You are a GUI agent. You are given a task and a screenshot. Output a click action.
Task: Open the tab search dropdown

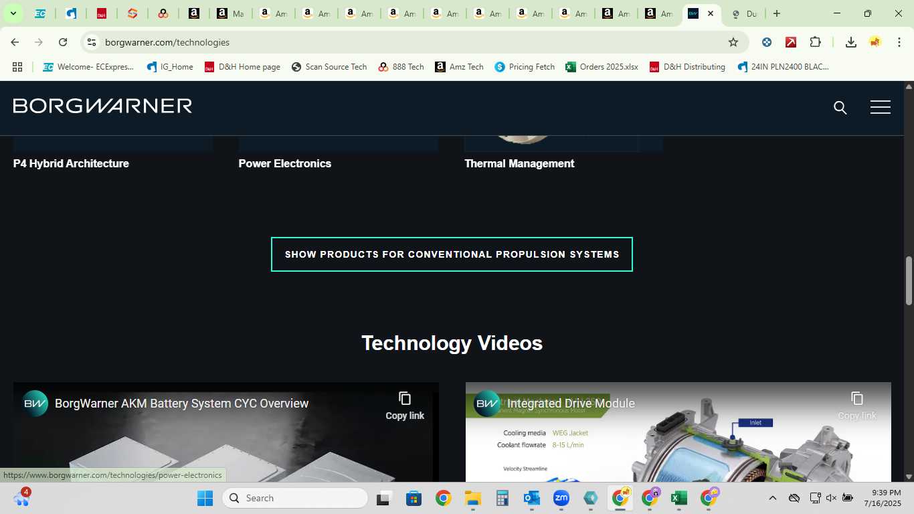click(13, 13)
